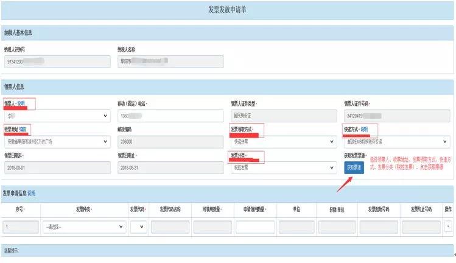Click the 移动(固定)电话 input field

pyautogui.click(x=170, y=116)
